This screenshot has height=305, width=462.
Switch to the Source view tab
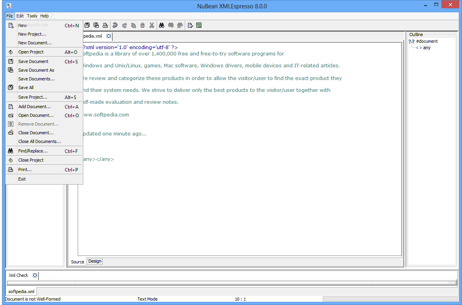[x=77, y=262]
